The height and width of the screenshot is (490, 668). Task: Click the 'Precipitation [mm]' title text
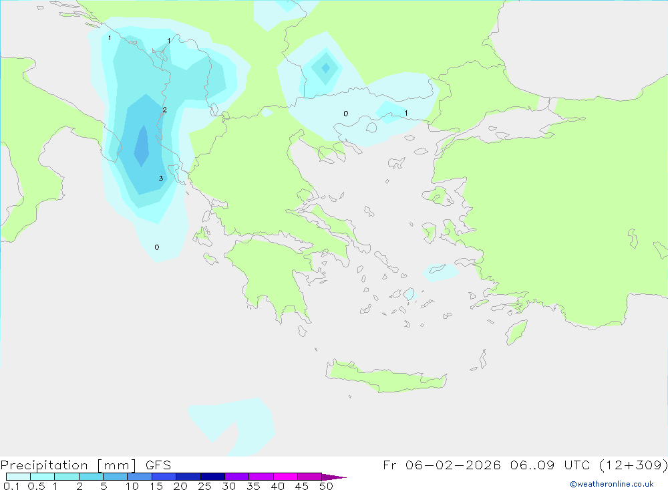pos(69,465)
